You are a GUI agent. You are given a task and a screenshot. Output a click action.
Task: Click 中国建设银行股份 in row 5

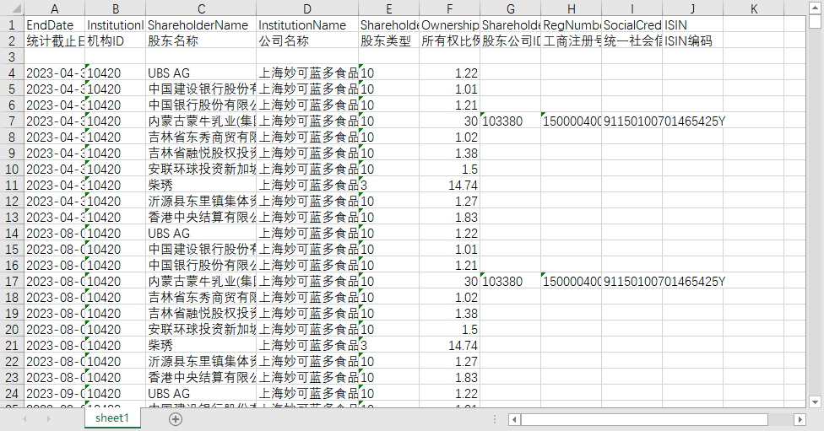[x=201, y=89]
